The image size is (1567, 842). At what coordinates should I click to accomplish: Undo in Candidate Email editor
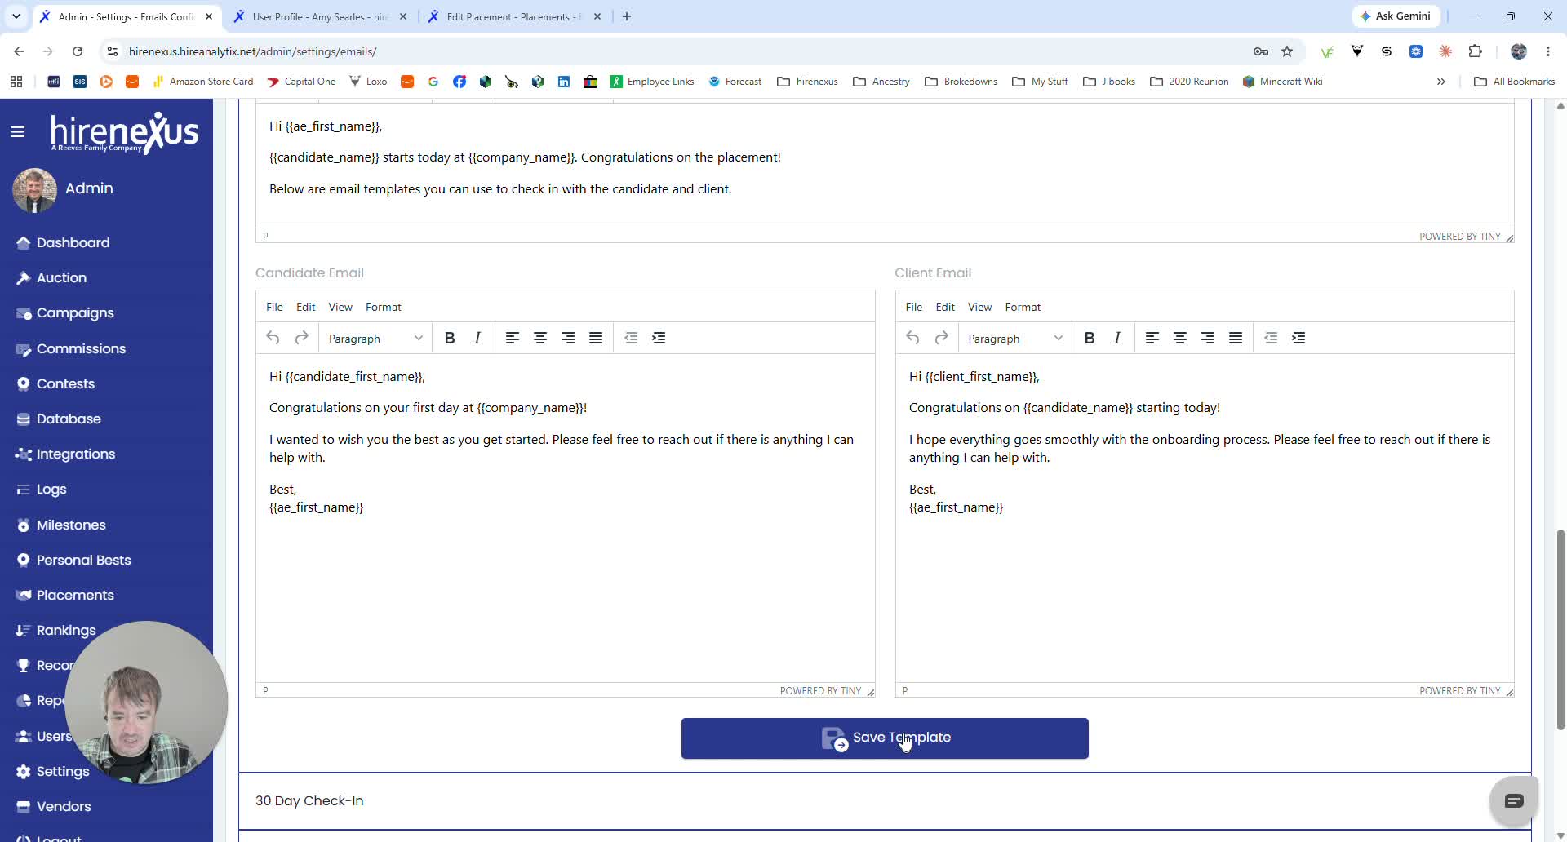[x=273, y=338]
